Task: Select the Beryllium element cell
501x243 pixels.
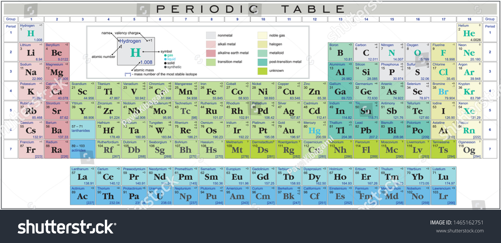Action: [x=57, y=52]
